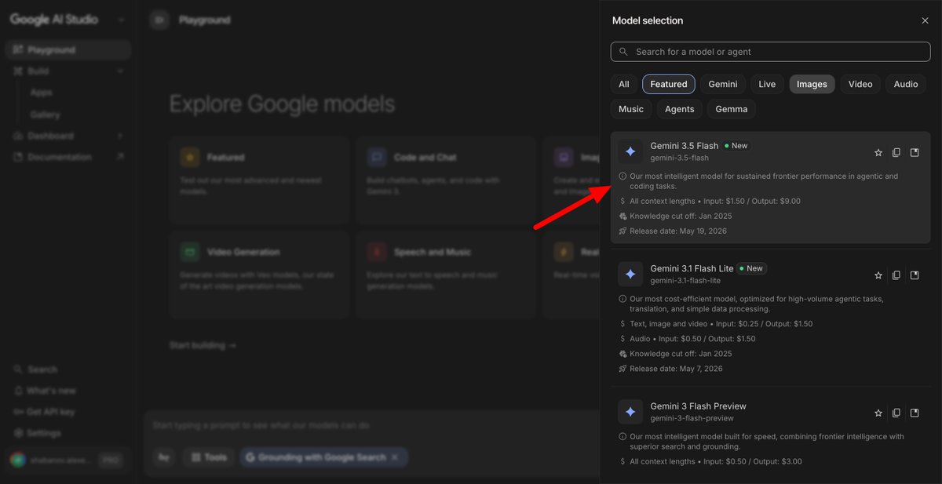
Task: Select the Gemini 3.5 Flash model card
Action: pyautogui.click(x=770, y=187)
